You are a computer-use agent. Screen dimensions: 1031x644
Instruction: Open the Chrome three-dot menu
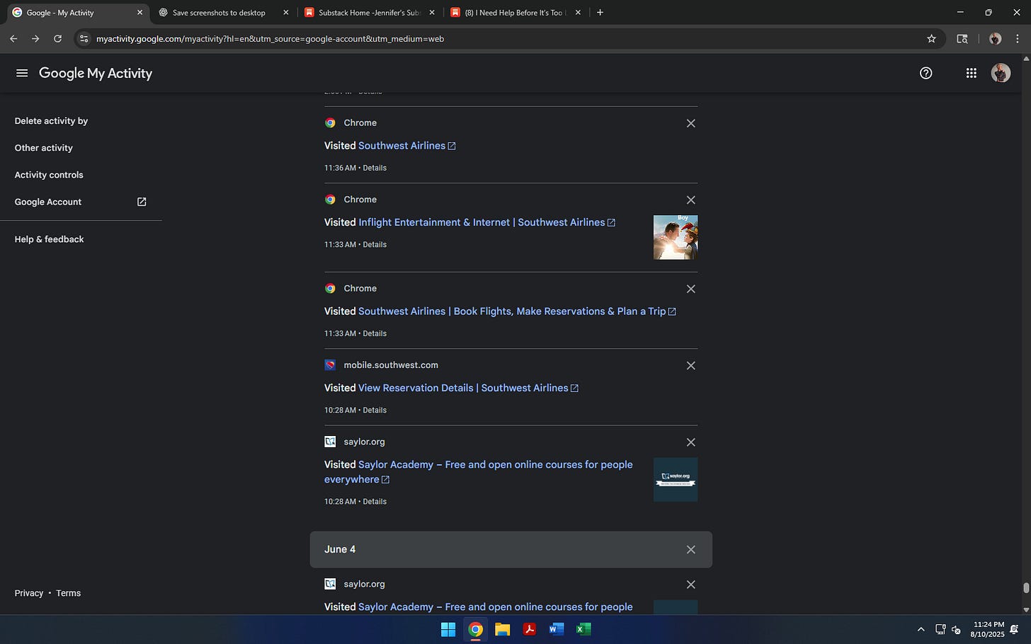pos(1018,39)
